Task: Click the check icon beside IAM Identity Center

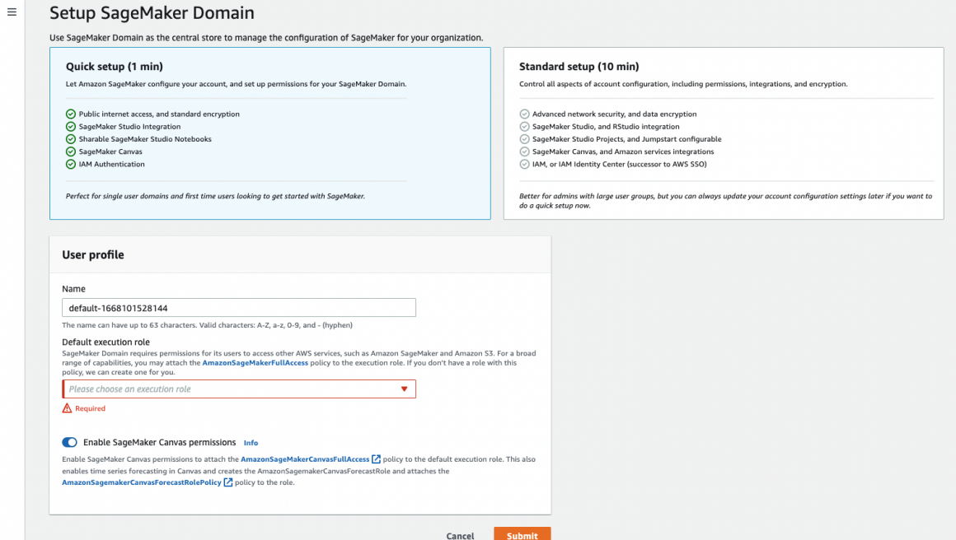Action: tap(524, 164)
